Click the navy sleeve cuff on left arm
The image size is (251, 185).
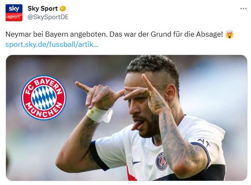tap(97, 156)
